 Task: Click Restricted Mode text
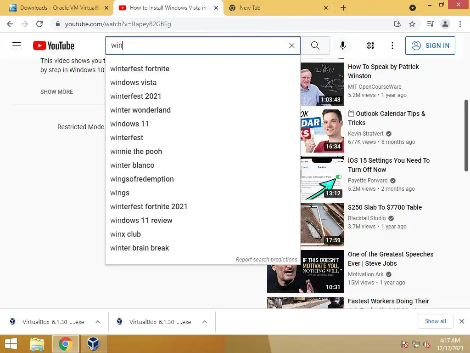click(x=81, y=127)
